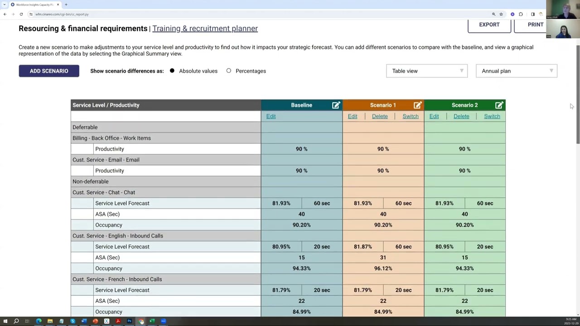
Task: Open Skype from the taskbar
Action: pos(72,321)
